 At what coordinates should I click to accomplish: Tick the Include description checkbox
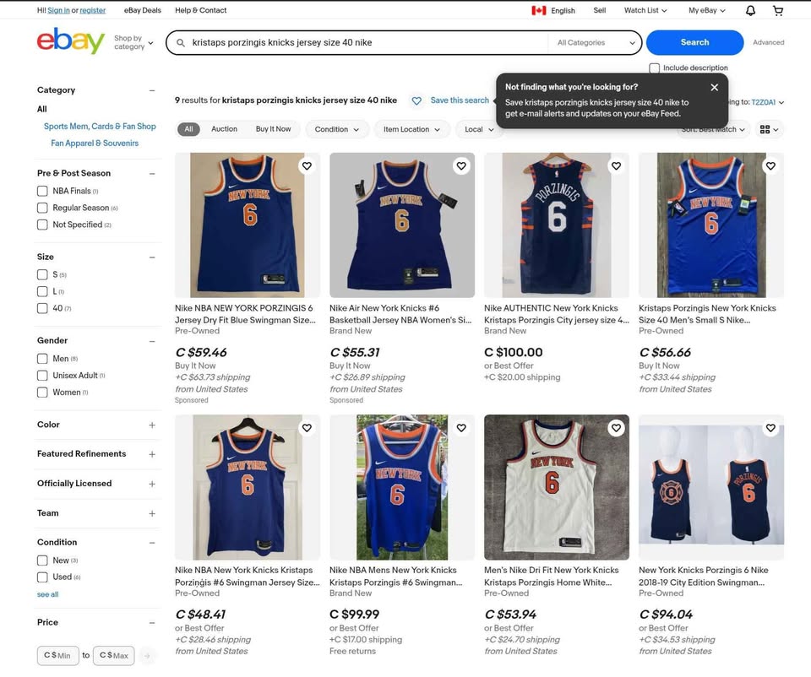654,68
